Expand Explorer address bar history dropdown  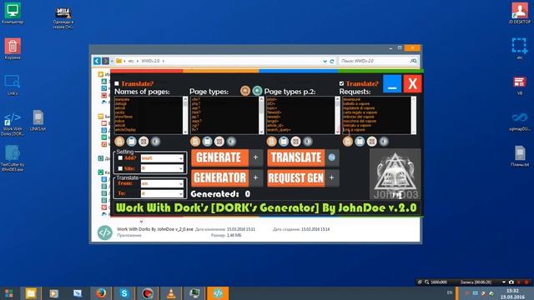pyautogui.click(x=325, y=61)
